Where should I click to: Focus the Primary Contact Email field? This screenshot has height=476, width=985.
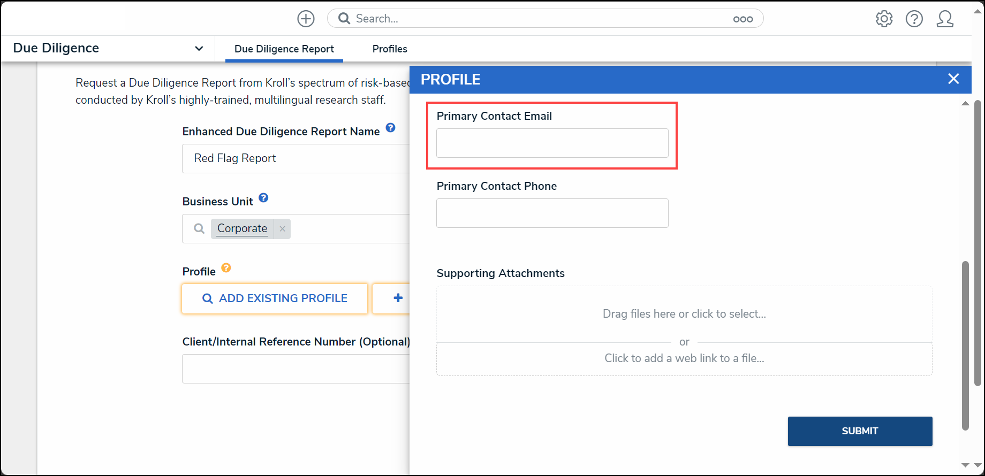point(552,143)
